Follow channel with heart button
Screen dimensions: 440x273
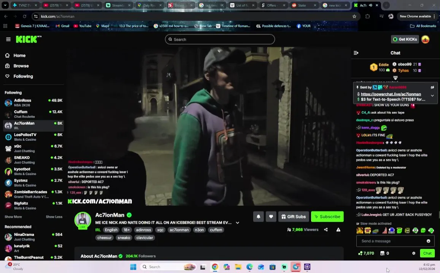click(271, 217)
